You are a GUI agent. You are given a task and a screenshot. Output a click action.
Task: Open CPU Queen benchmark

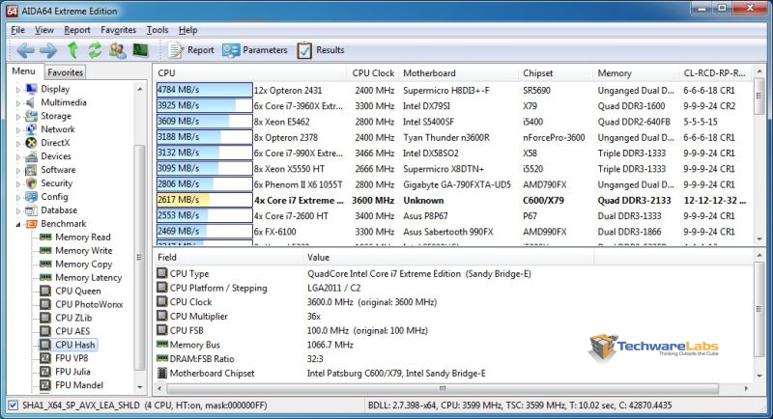coord(78,291)
